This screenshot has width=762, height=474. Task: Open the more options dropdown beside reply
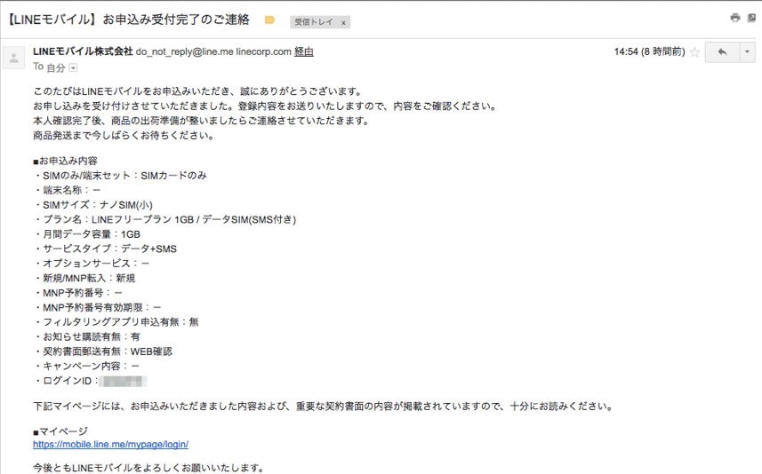pos(747,52)
